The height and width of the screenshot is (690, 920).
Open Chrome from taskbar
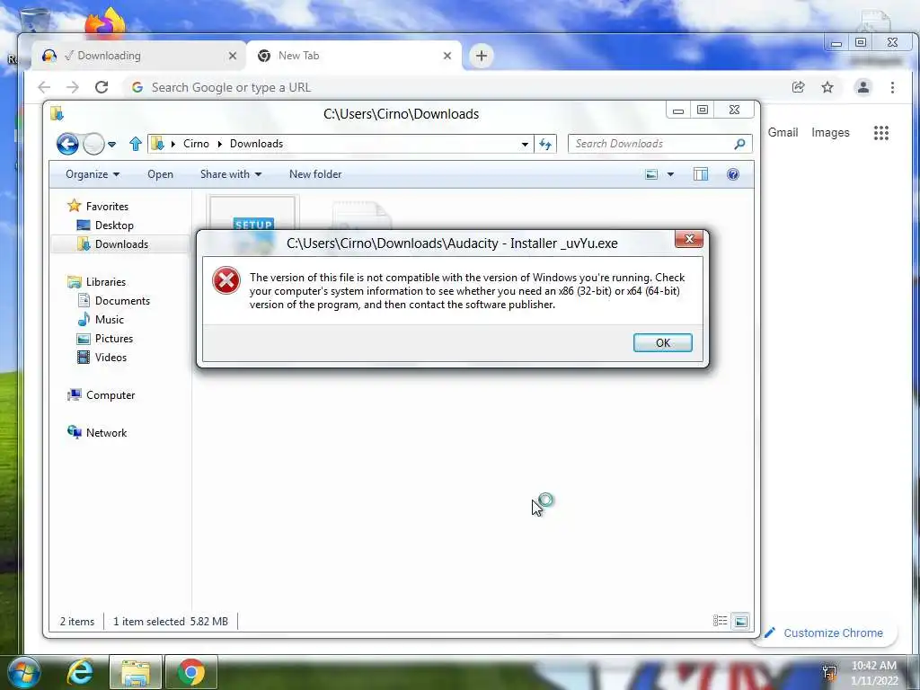point(191,672)
